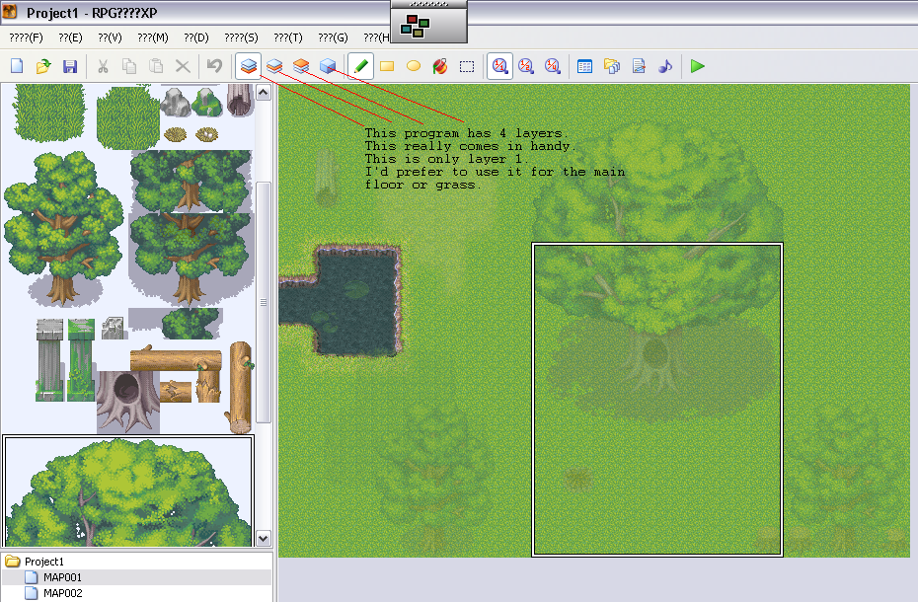Open the ??(E) edit menu

tap(70, 38)
